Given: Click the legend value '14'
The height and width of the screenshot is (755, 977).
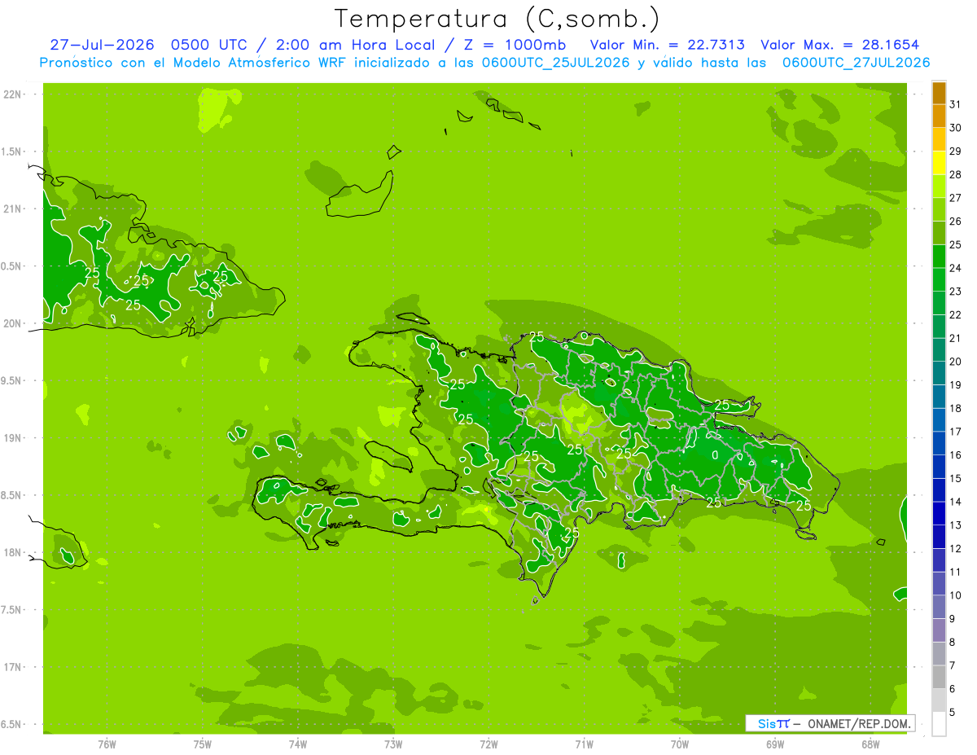Looking at the screenshot, I should (956, 502).
